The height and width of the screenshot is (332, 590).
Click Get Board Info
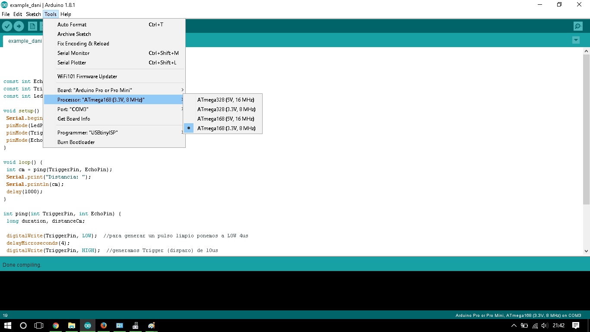114,119
